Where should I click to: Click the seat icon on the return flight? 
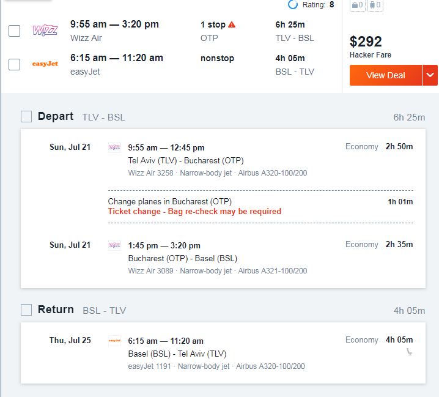(409, 352)
